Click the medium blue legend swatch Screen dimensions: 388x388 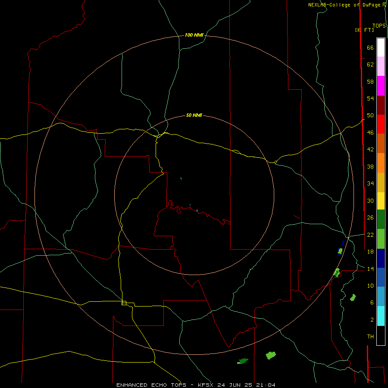point(381,277)
